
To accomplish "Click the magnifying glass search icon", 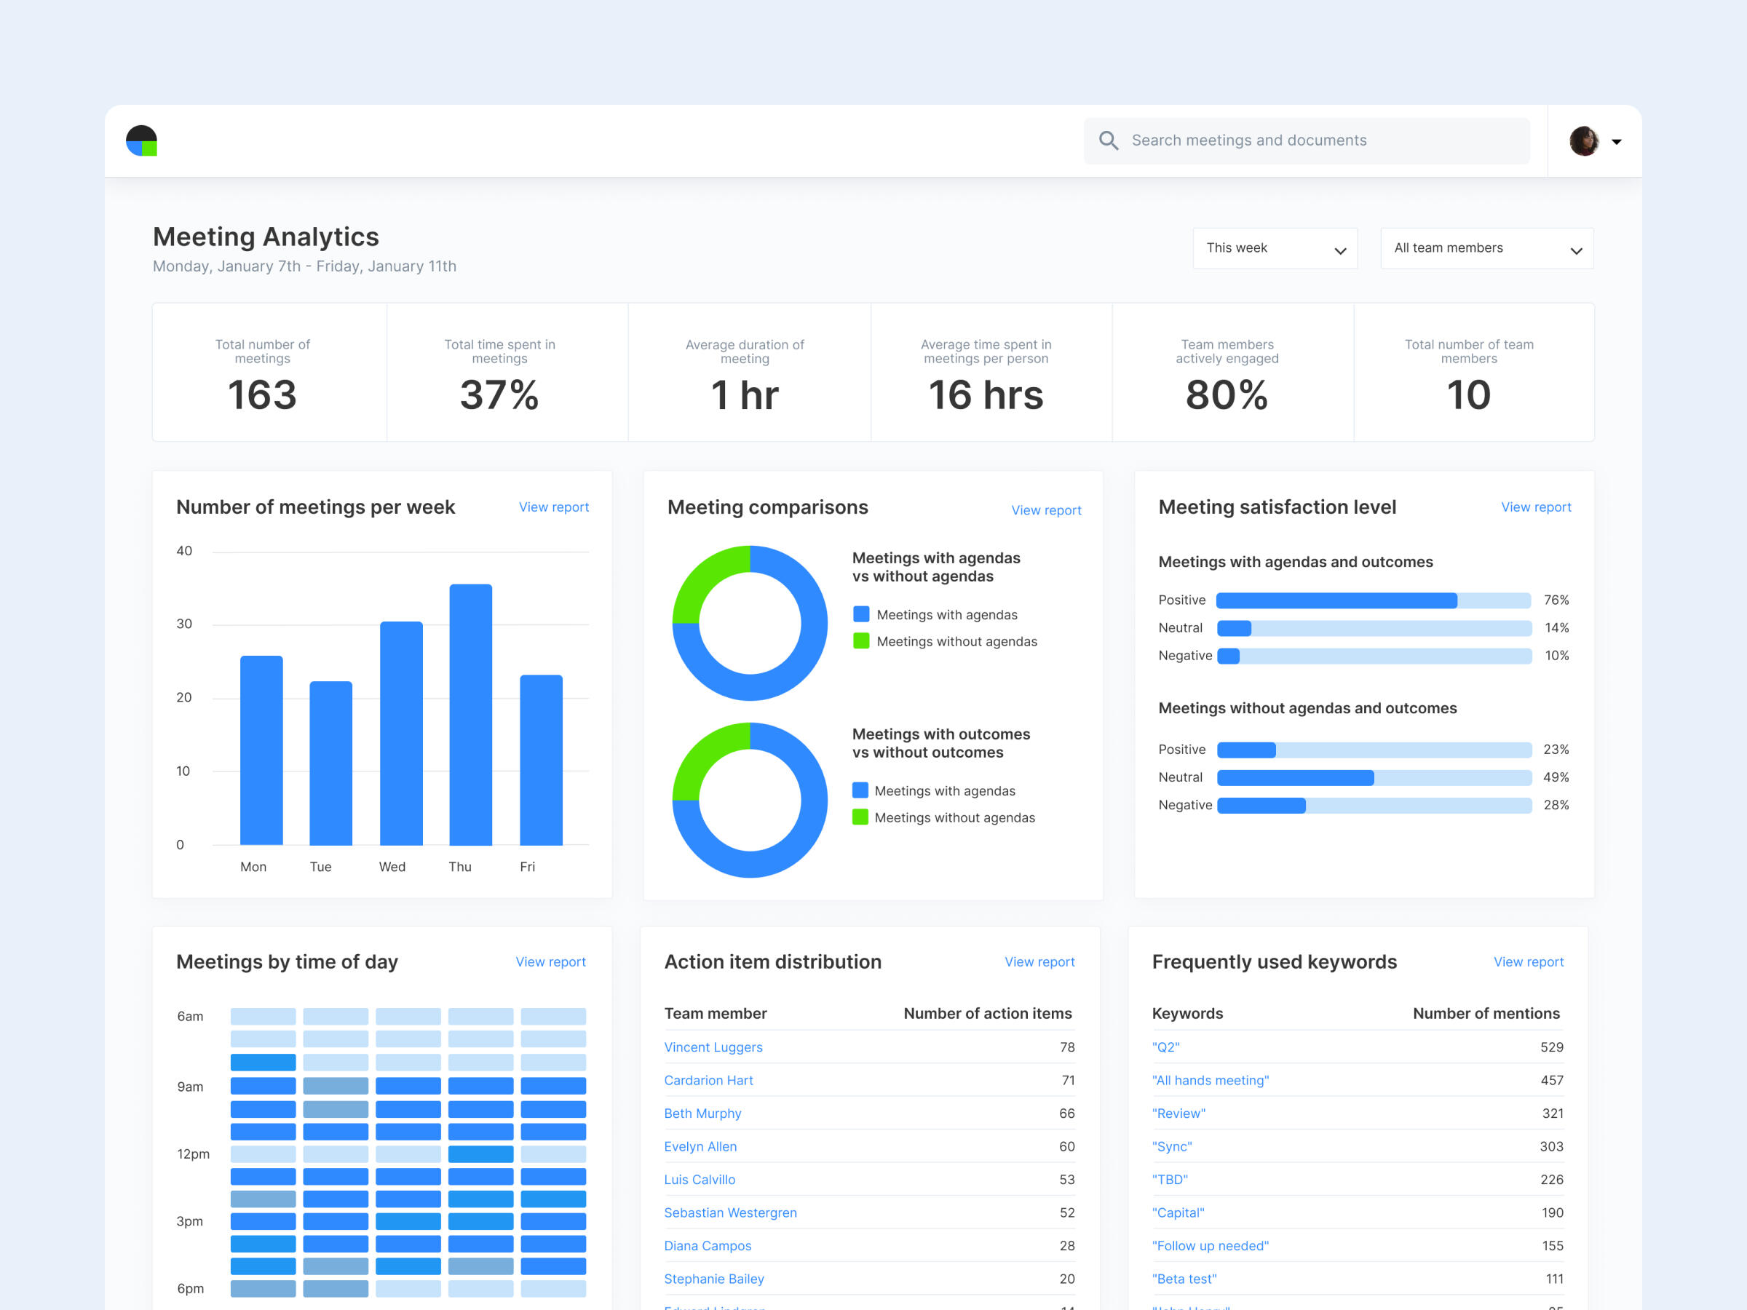I will pos(1108,140).
